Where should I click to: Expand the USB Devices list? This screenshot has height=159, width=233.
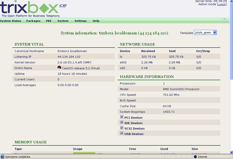pyautogui.click(x=121, y=133)
